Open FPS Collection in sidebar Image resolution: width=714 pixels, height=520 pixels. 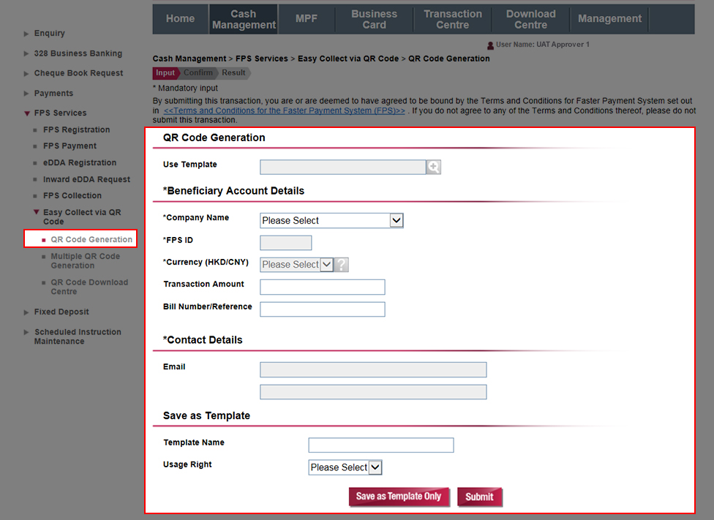tap(72, 196)
